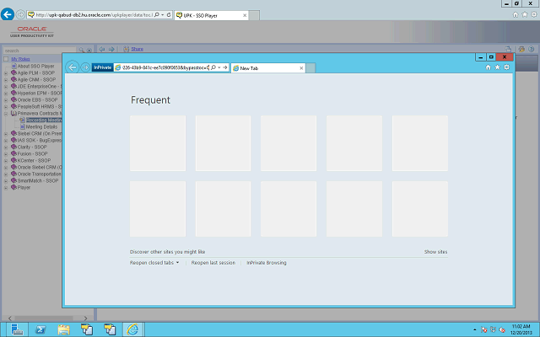This screenshot has height=337, width=540.
Task: Click Internet Explorer on the taskbar
Action: tap(133, 329)
